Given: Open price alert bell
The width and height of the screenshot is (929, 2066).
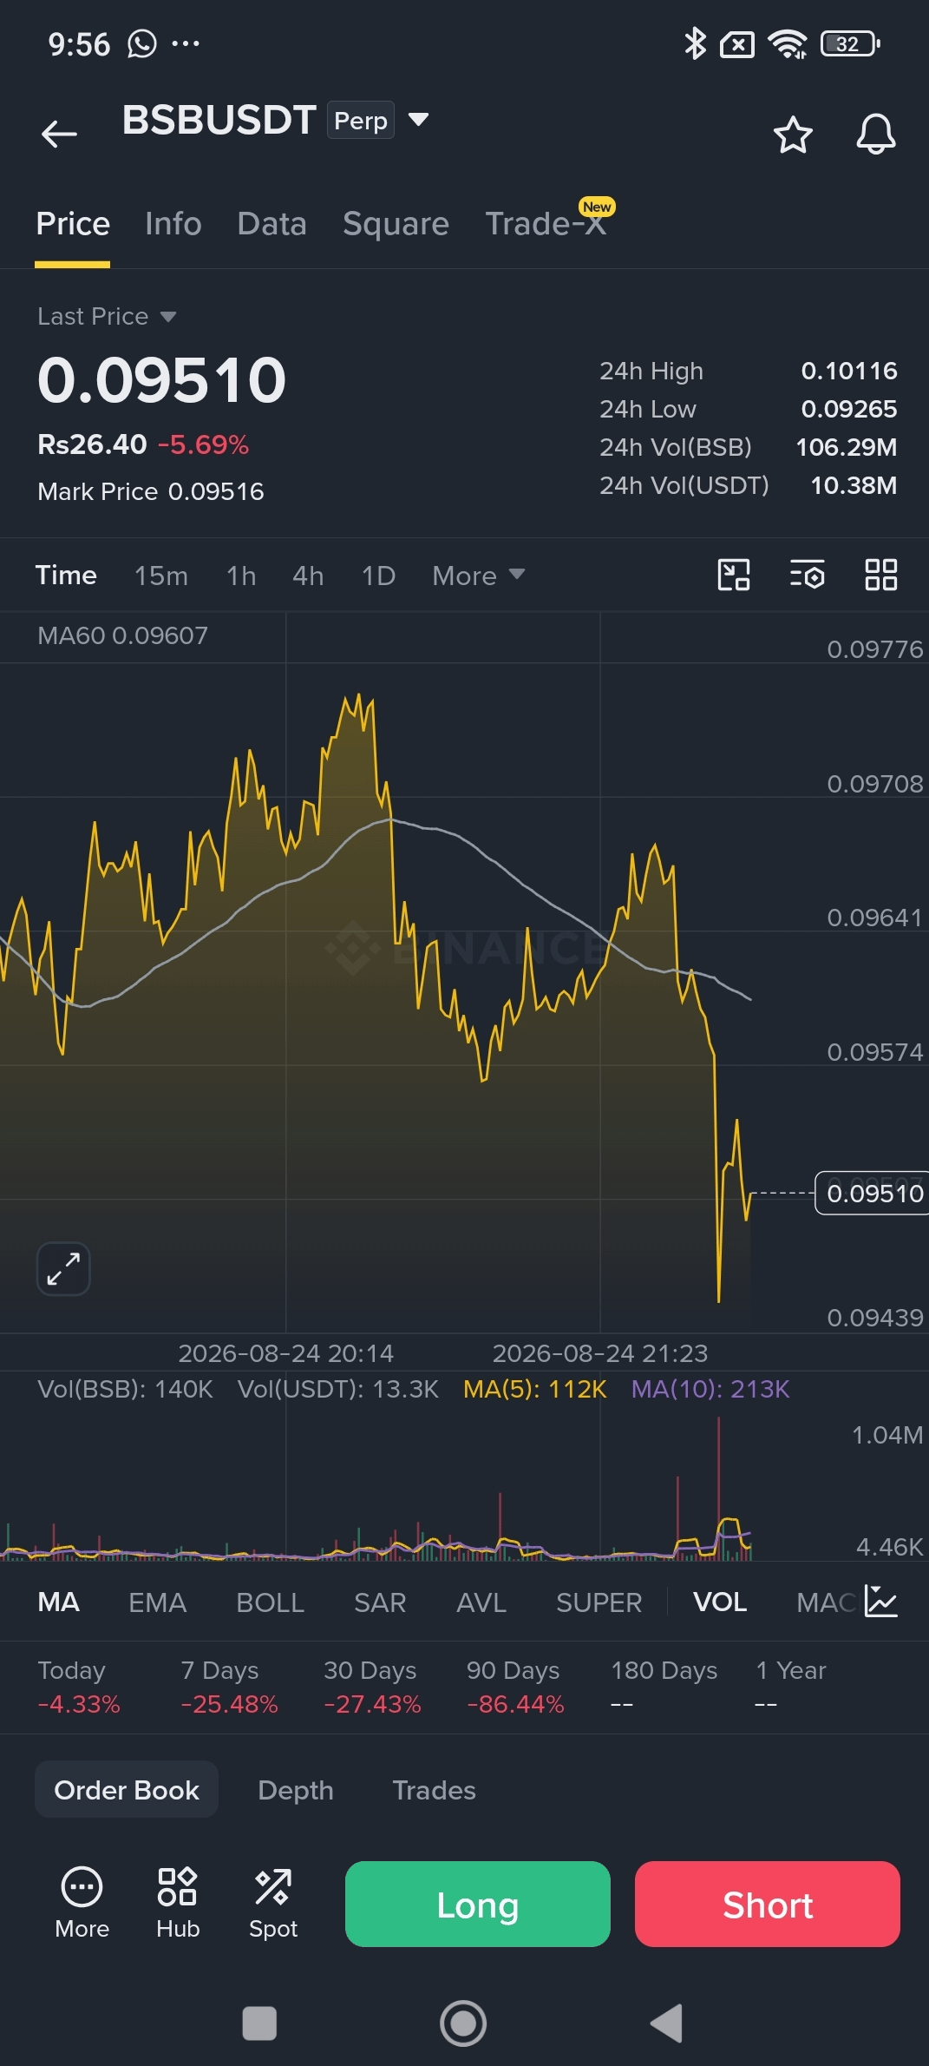Looking at the screenshot, I should click(876, 135).
